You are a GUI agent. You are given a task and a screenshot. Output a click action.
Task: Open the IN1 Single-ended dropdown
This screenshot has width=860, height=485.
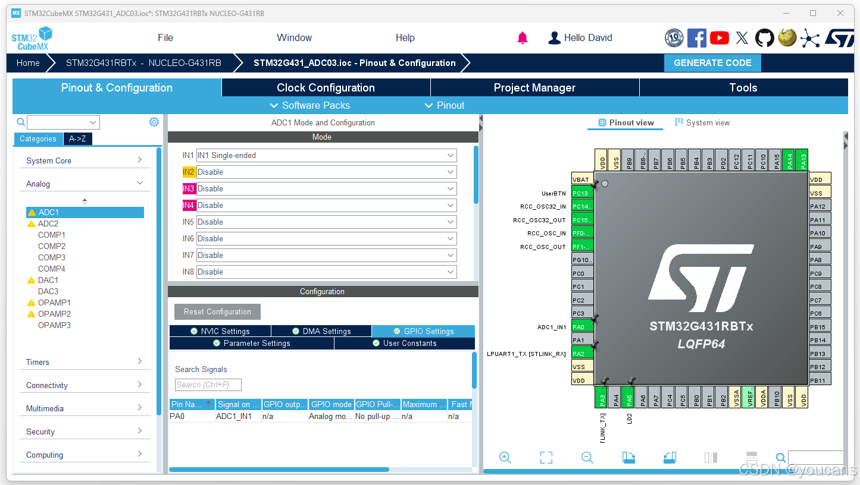327,156
